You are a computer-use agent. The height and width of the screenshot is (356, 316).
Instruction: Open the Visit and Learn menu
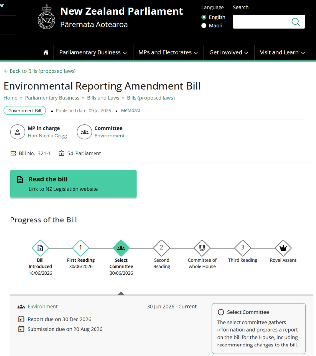(x=282, y=52)
